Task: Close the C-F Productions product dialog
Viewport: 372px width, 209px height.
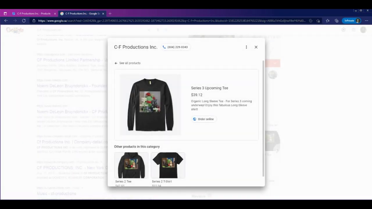Action: pos(256,47)
